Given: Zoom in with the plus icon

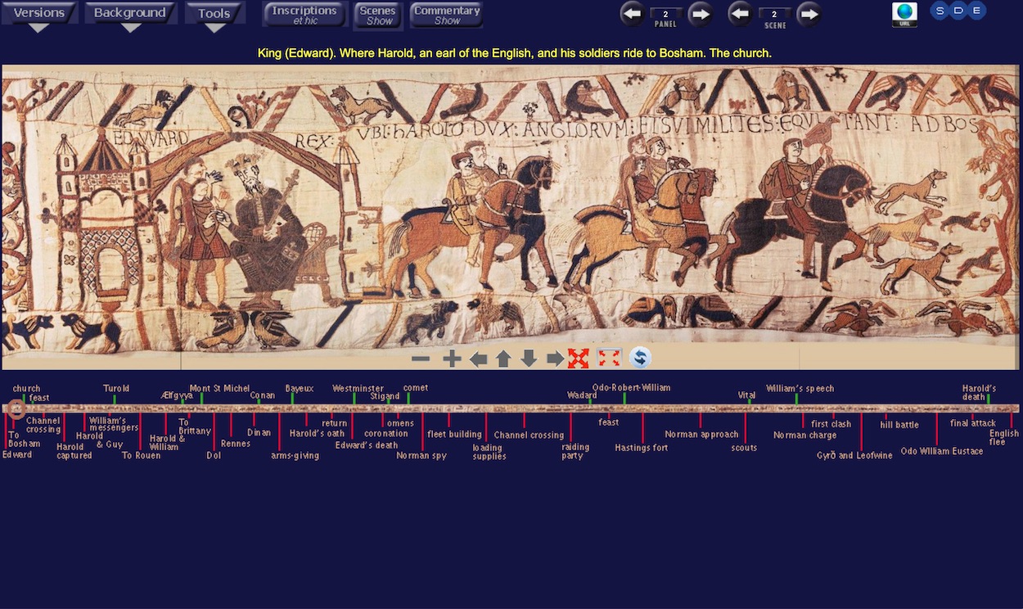Looking at the screenshot, I should 452,359.
